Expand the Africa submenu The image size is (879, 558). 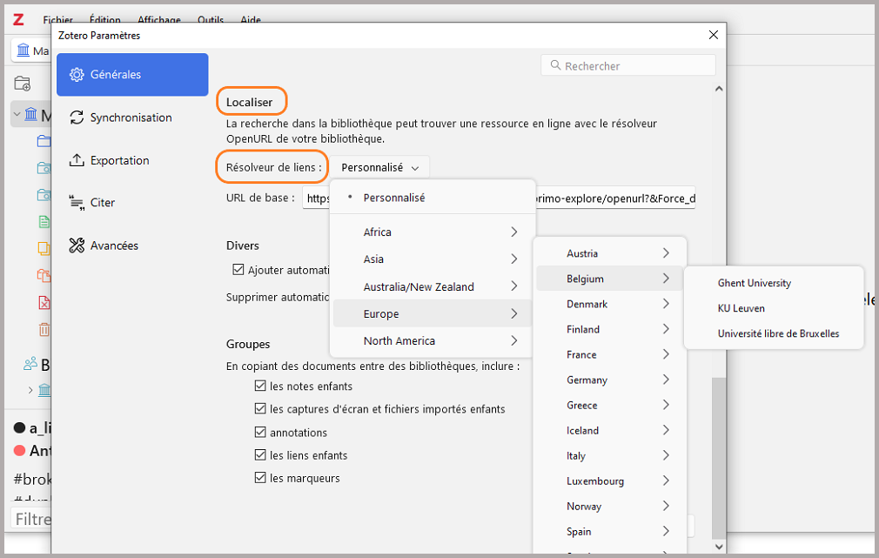coord(433,232)
